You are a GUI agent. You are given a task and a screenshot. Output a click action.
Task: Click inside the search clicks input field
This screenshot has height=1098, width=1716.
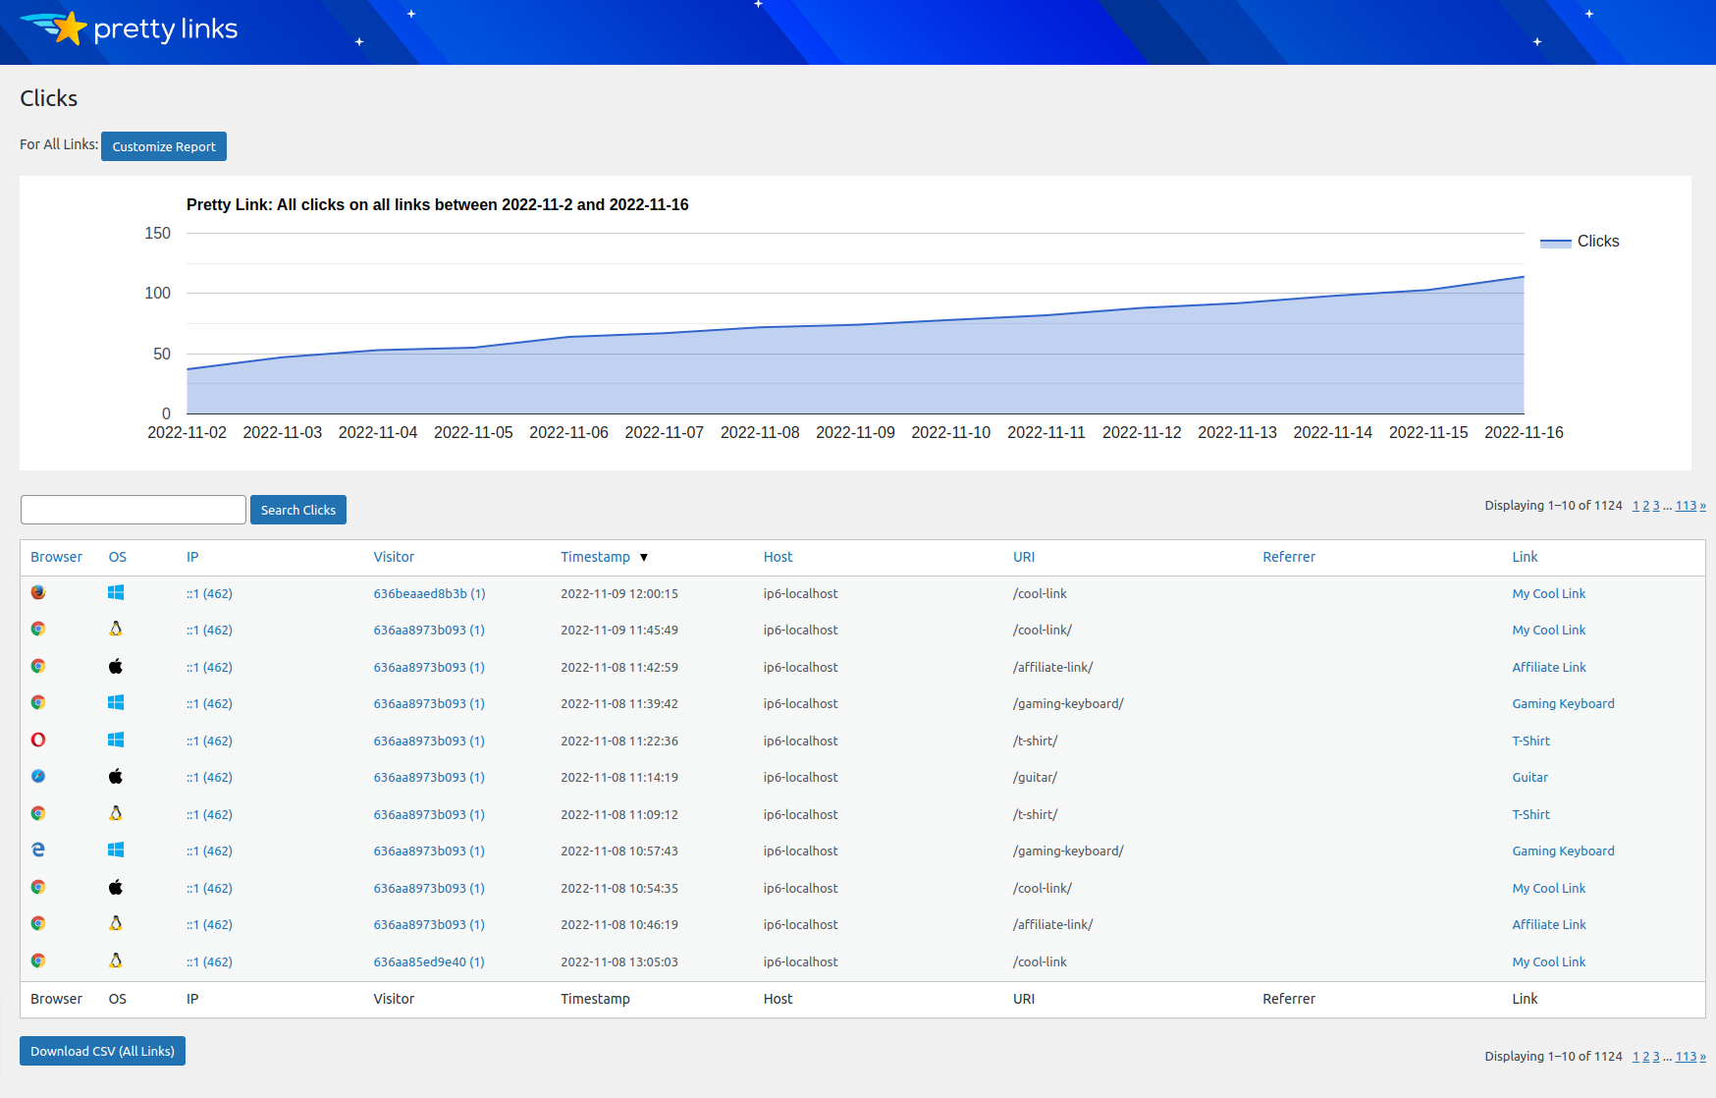point(133,509)
